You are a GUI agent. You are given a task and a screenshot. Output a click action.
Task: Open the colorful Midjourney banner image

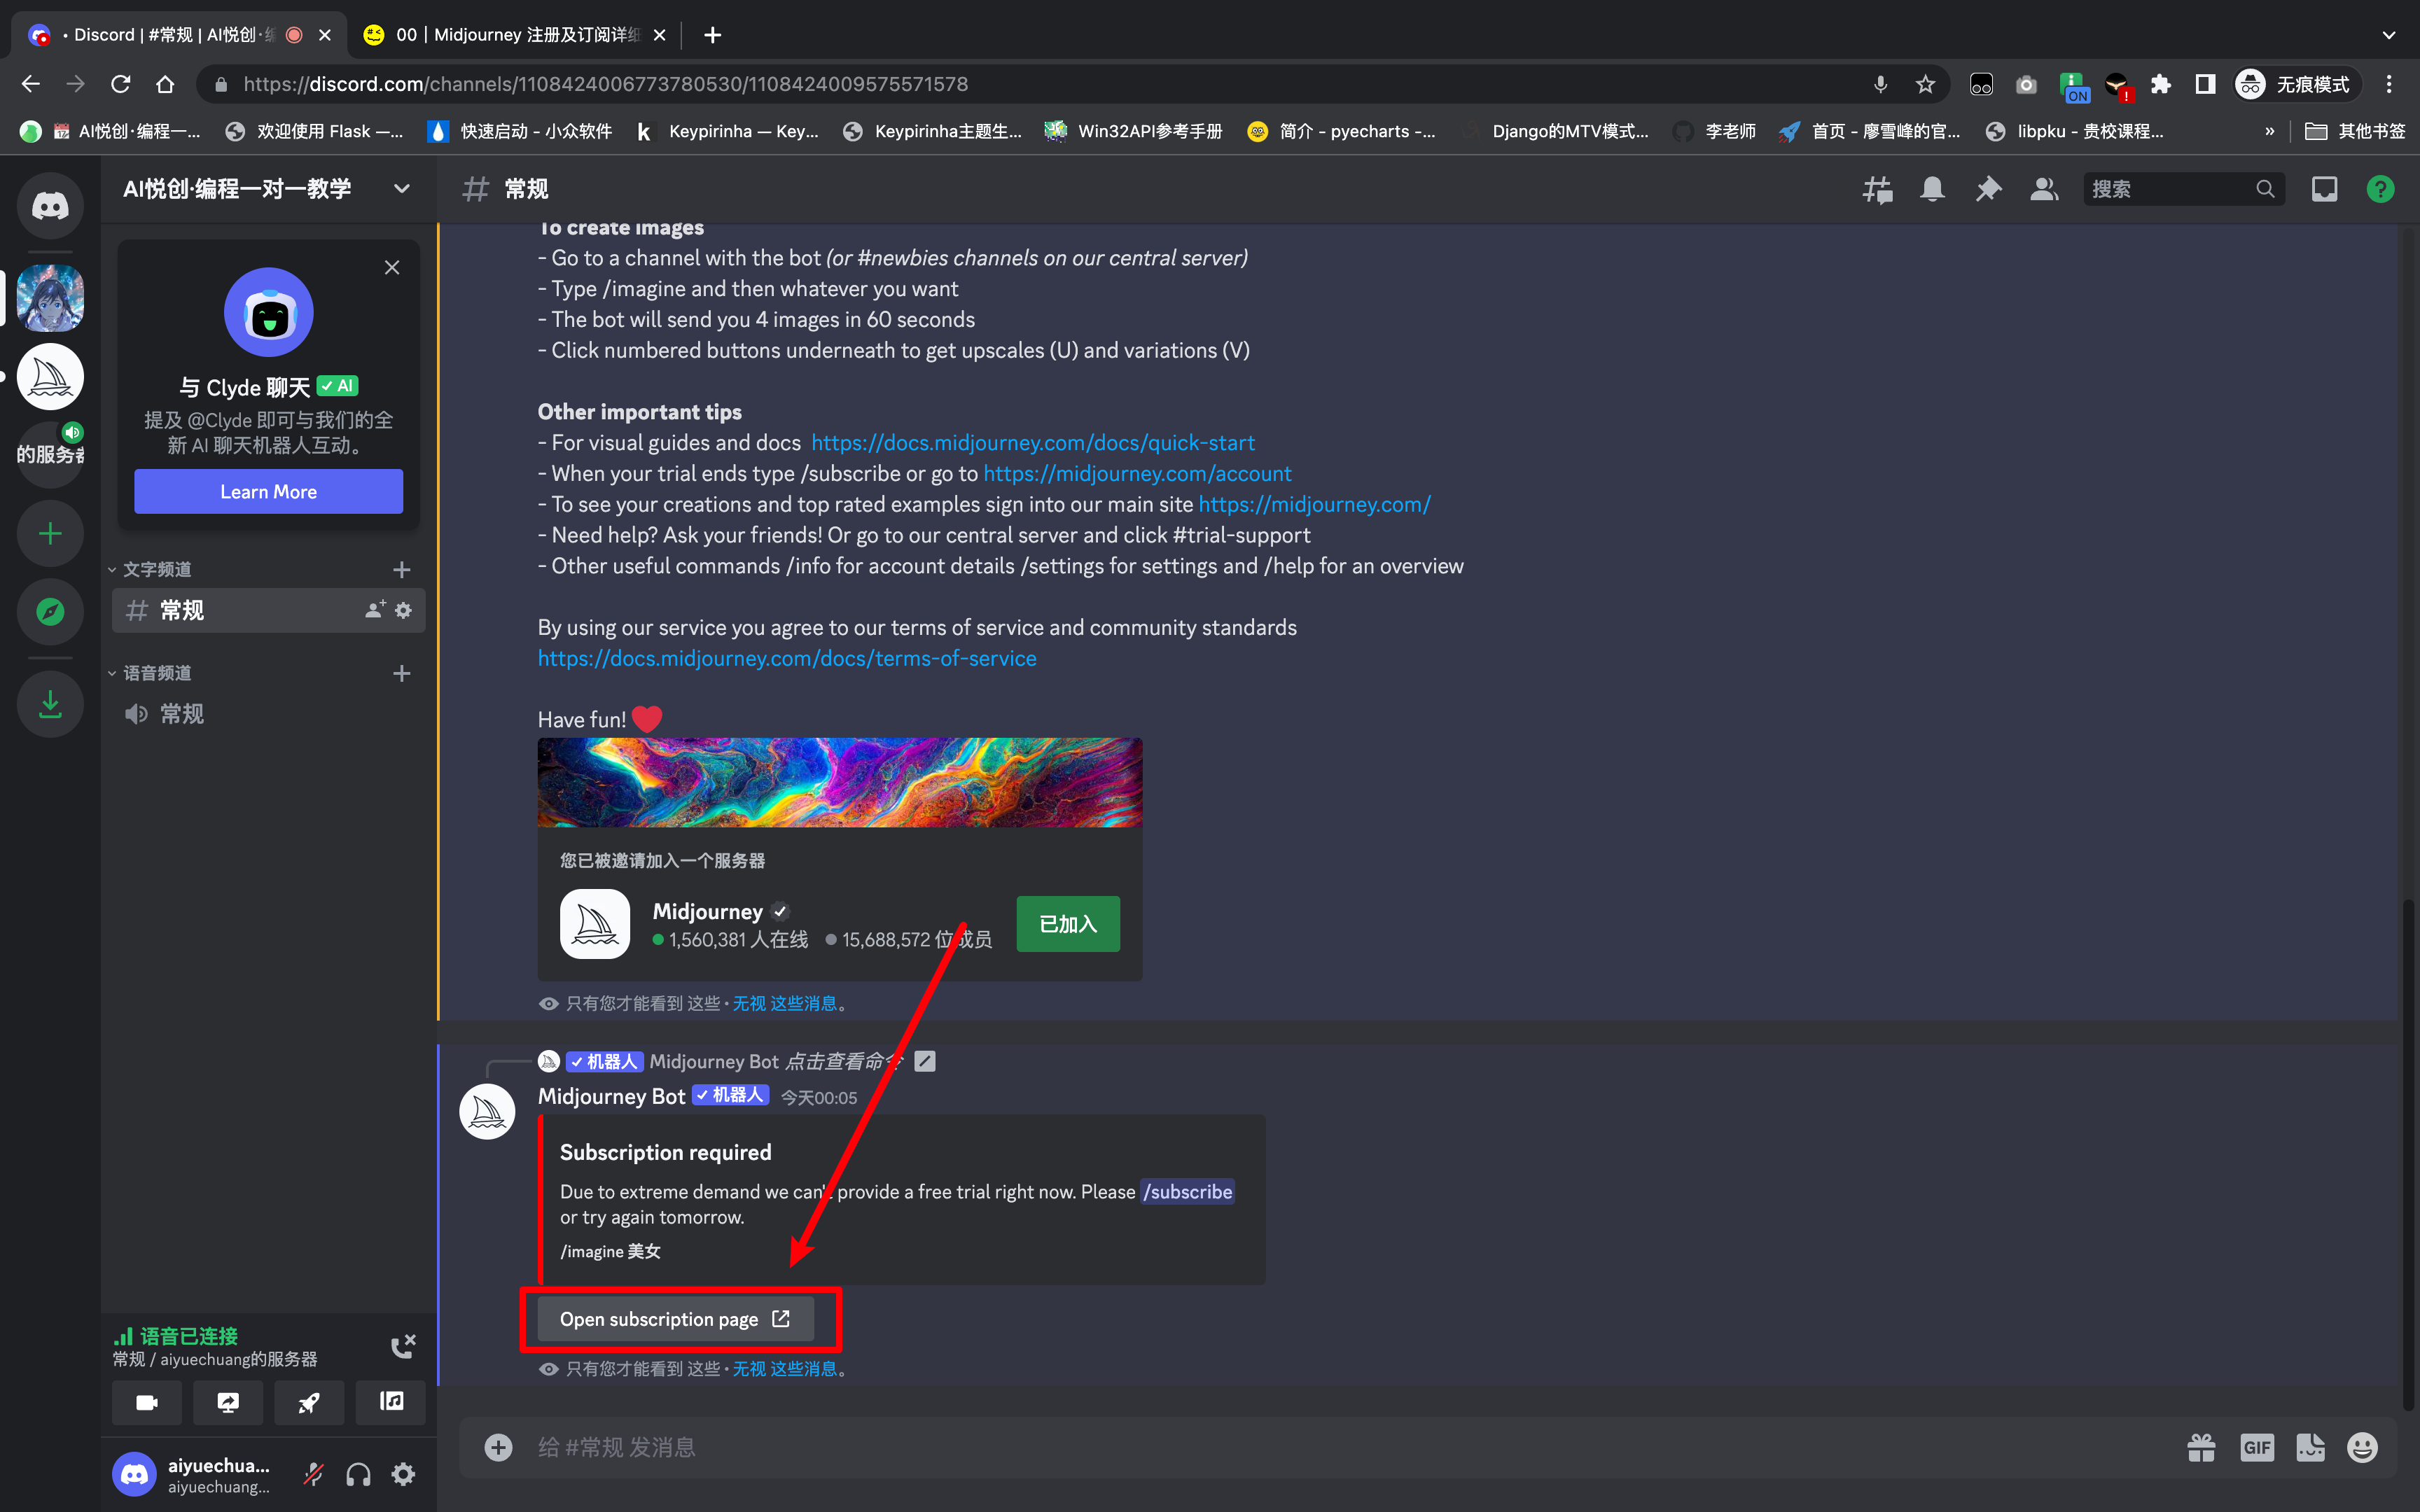(x=840, y=782)
